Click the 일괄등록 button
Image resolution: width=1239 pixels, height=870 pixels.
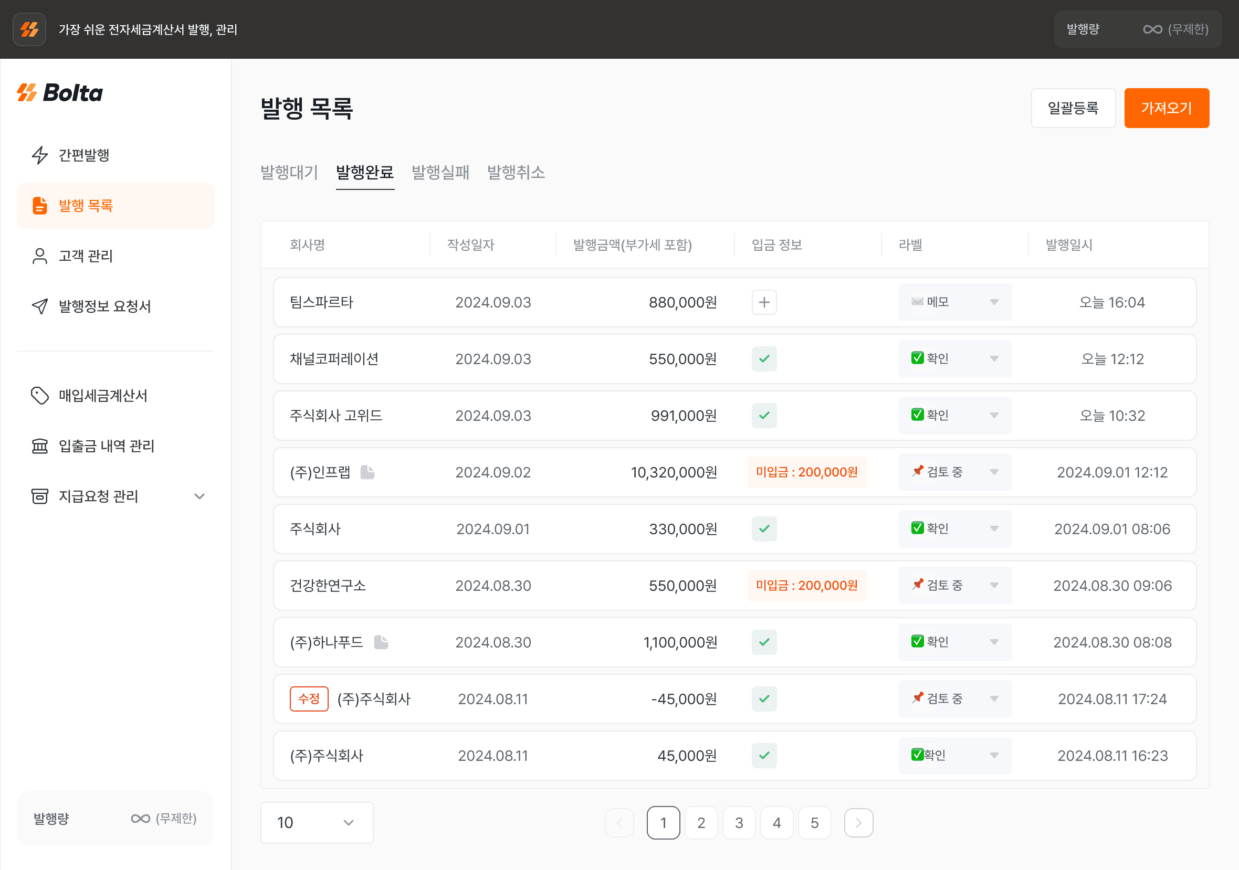[x=1073, y=109]
